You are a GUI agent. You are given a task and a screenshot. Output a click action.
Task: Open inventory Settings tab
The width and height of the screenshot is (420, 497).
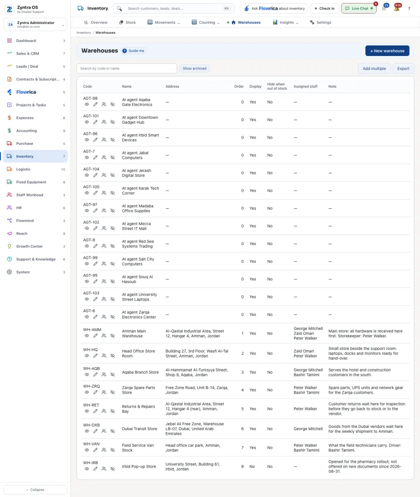point(320,22)
